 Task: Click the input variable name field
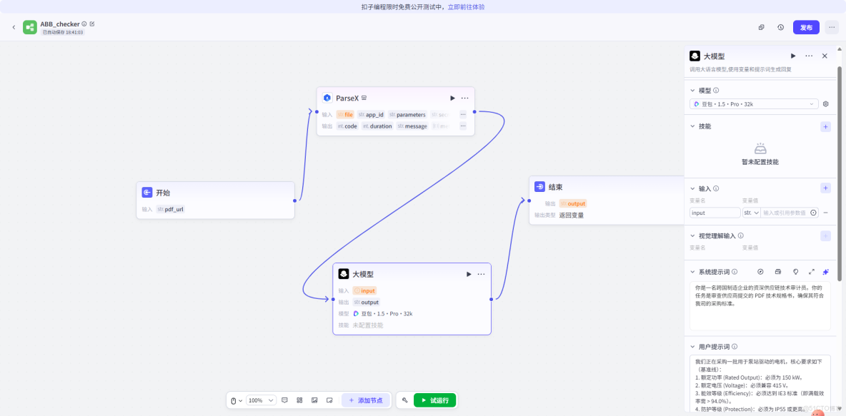[x=715, y=212]
